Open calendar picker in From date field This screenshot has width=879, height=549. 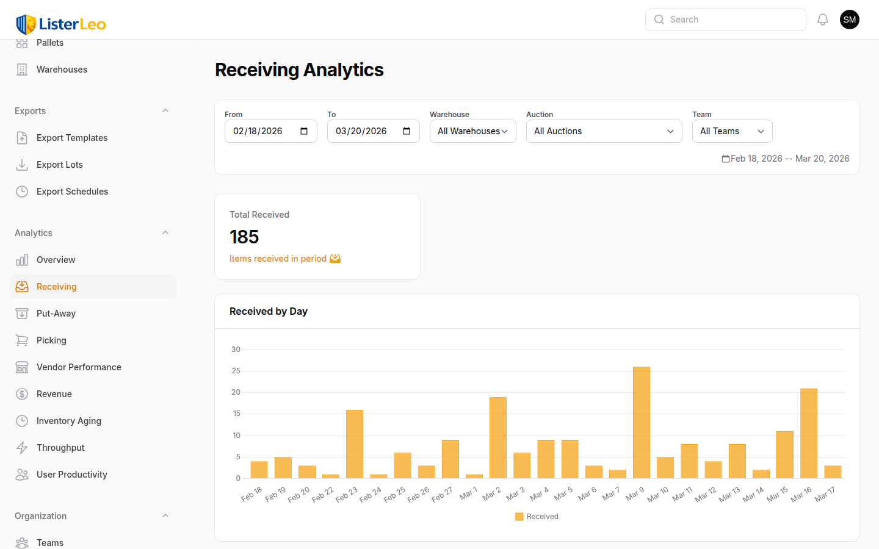[304, 131]
